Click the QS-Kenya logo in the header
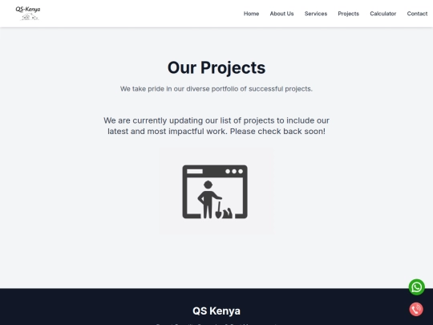Viewport: 433px width, 325px height. 28,14
